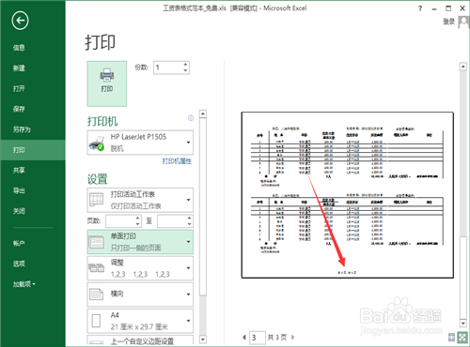This screenshot has height=347, width=470.
Task: Open 横向 landscape orientation dropdown
Action: pyautogui.click(x=140, y=294)
